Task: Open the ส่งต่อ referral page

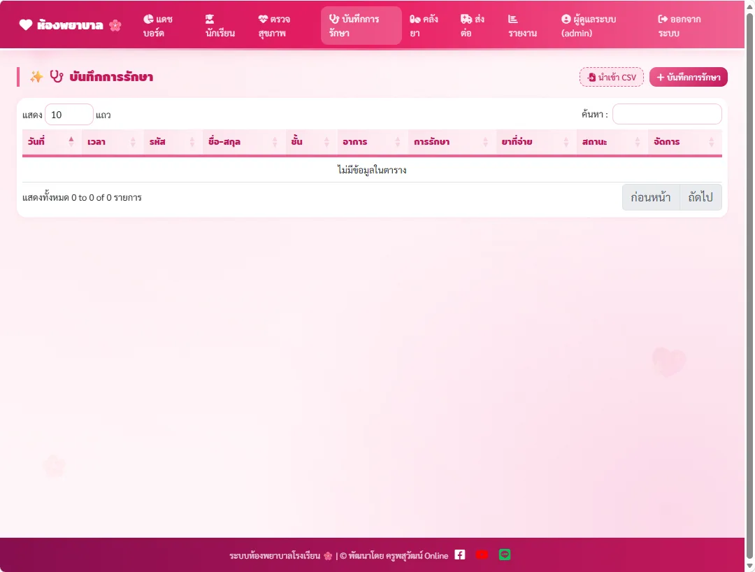Action: pos(473,26)
